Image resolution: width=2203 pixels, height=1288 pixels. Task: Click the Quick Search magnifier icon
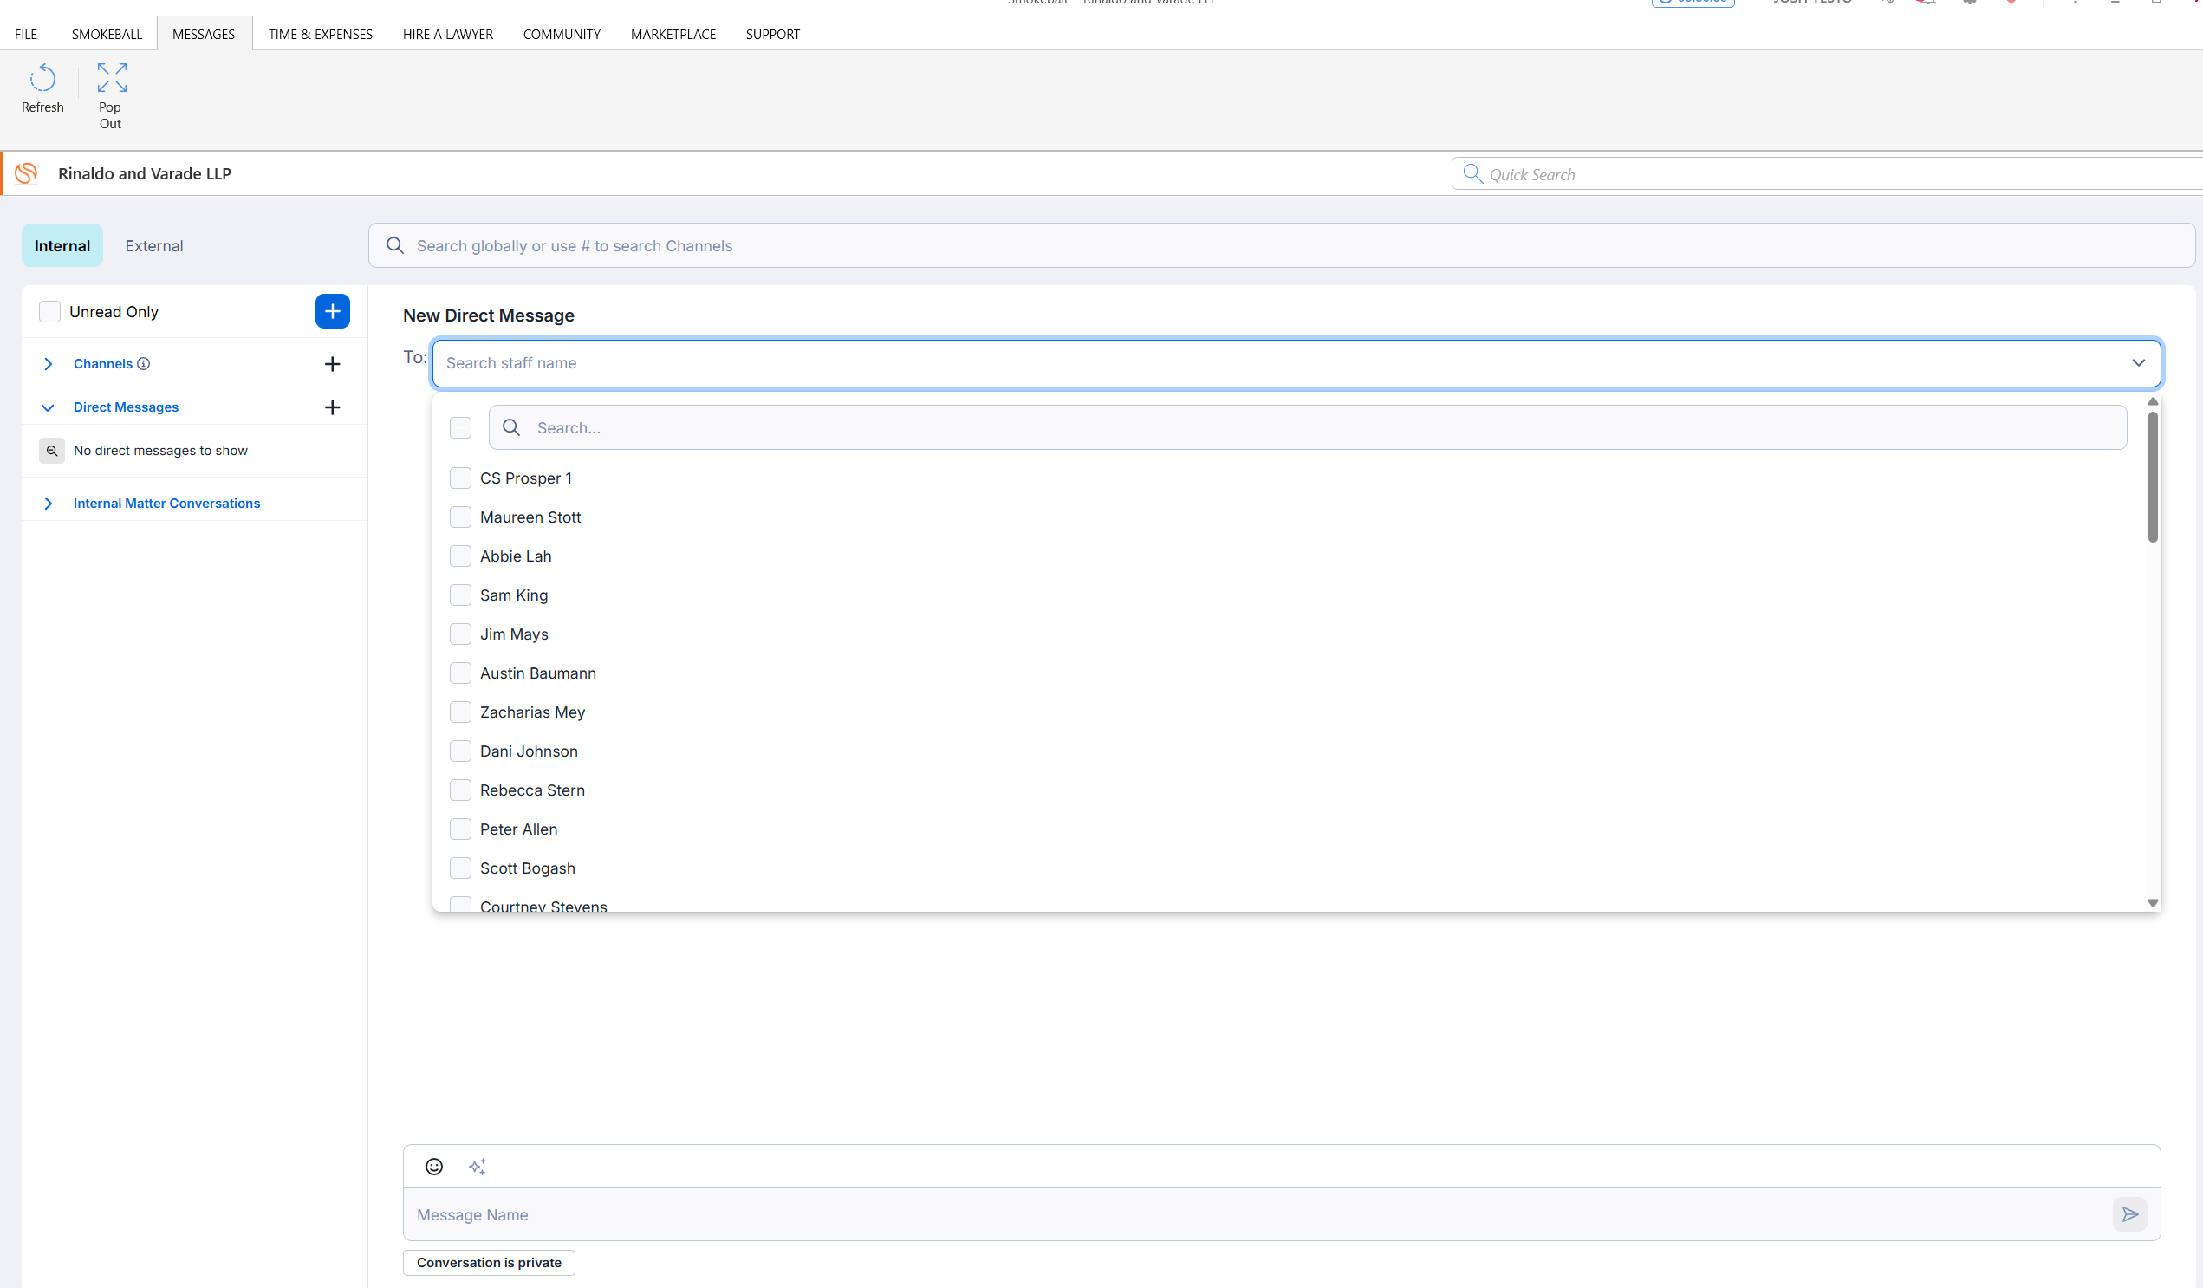tap(1472, 174)
